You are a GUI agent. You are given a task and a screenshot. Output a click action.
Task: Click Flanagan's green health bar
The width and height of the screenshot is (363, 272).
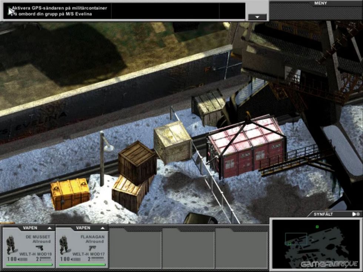(x=82, y=265)
